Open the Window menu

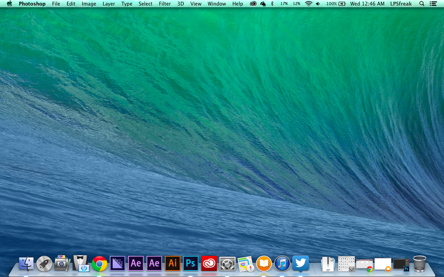216,4
